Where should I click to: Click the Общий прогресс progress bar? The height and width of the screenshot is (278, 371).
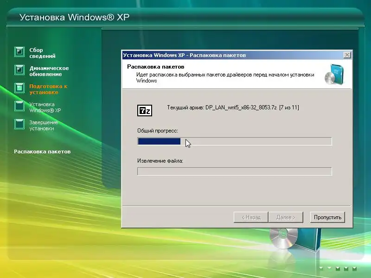[235, 141]
